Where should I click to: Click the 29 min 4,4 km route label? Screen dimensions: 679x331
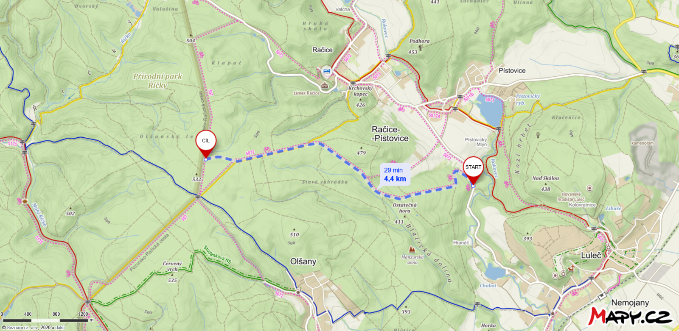395,175
